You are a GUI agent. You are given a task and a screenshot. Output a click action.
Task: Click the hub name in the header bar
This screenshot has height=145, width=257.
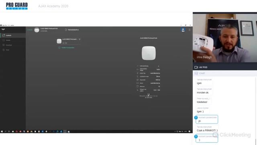click(x=49, y=29)
